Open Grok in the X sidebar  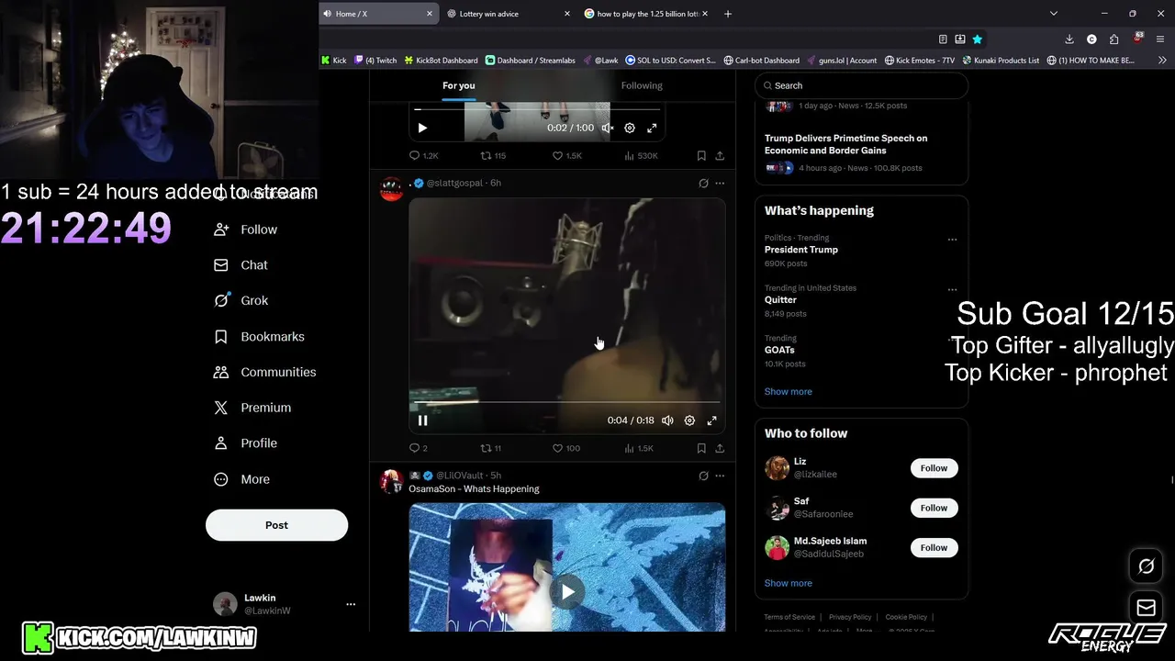tap(241, 301)
